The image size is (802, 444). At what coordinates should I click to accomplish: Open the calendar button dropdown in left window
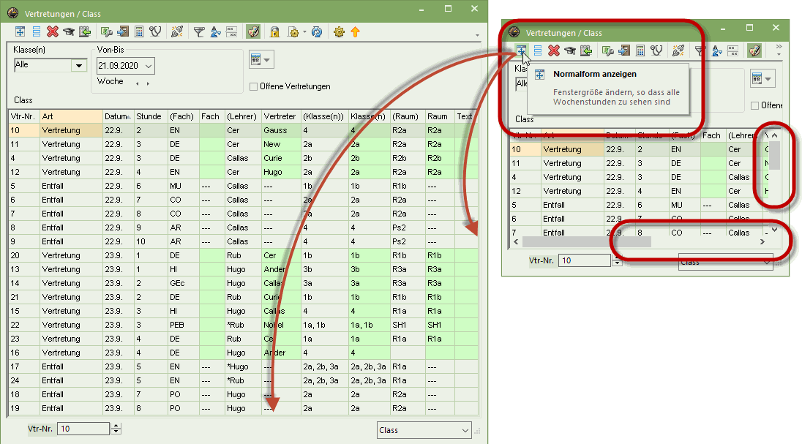266,60
